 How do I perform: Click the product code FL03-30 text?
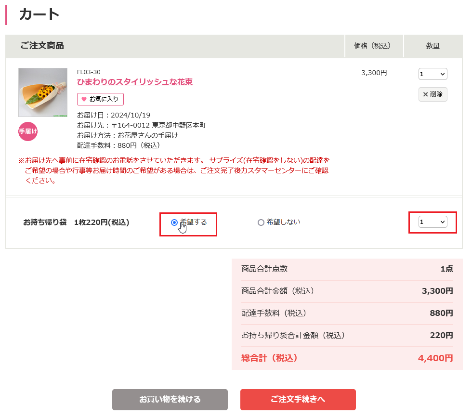pos(89,72)
